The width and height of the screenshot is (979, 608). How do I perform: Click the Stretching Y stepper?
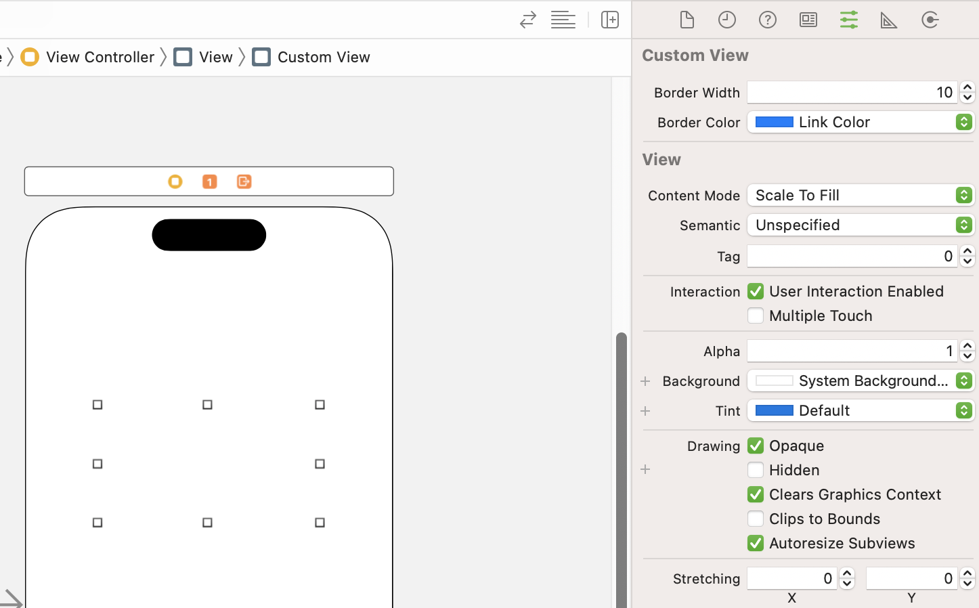[x=967, y=579]
